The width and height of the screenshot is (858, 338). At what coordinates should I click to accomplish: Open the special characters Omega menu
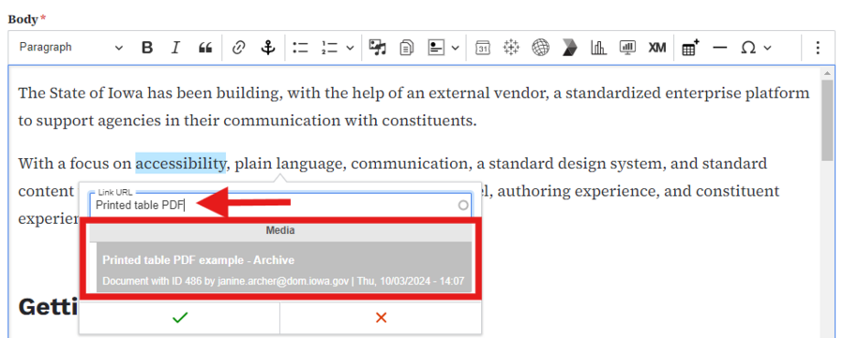tap(748, 48)
